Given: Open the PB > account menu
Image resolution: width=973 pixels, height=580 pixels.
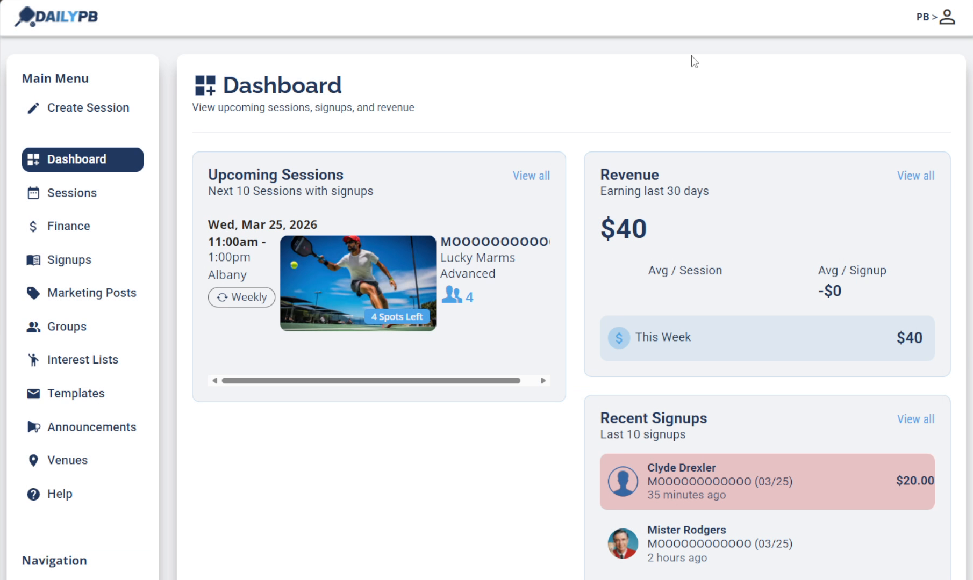Looking at the screenshot, I should point(935,17).
